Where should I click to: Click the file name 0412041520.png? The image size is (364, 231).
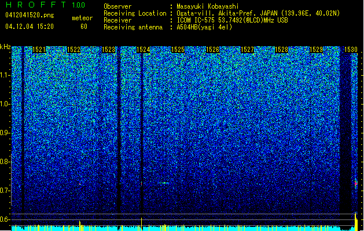30,15
